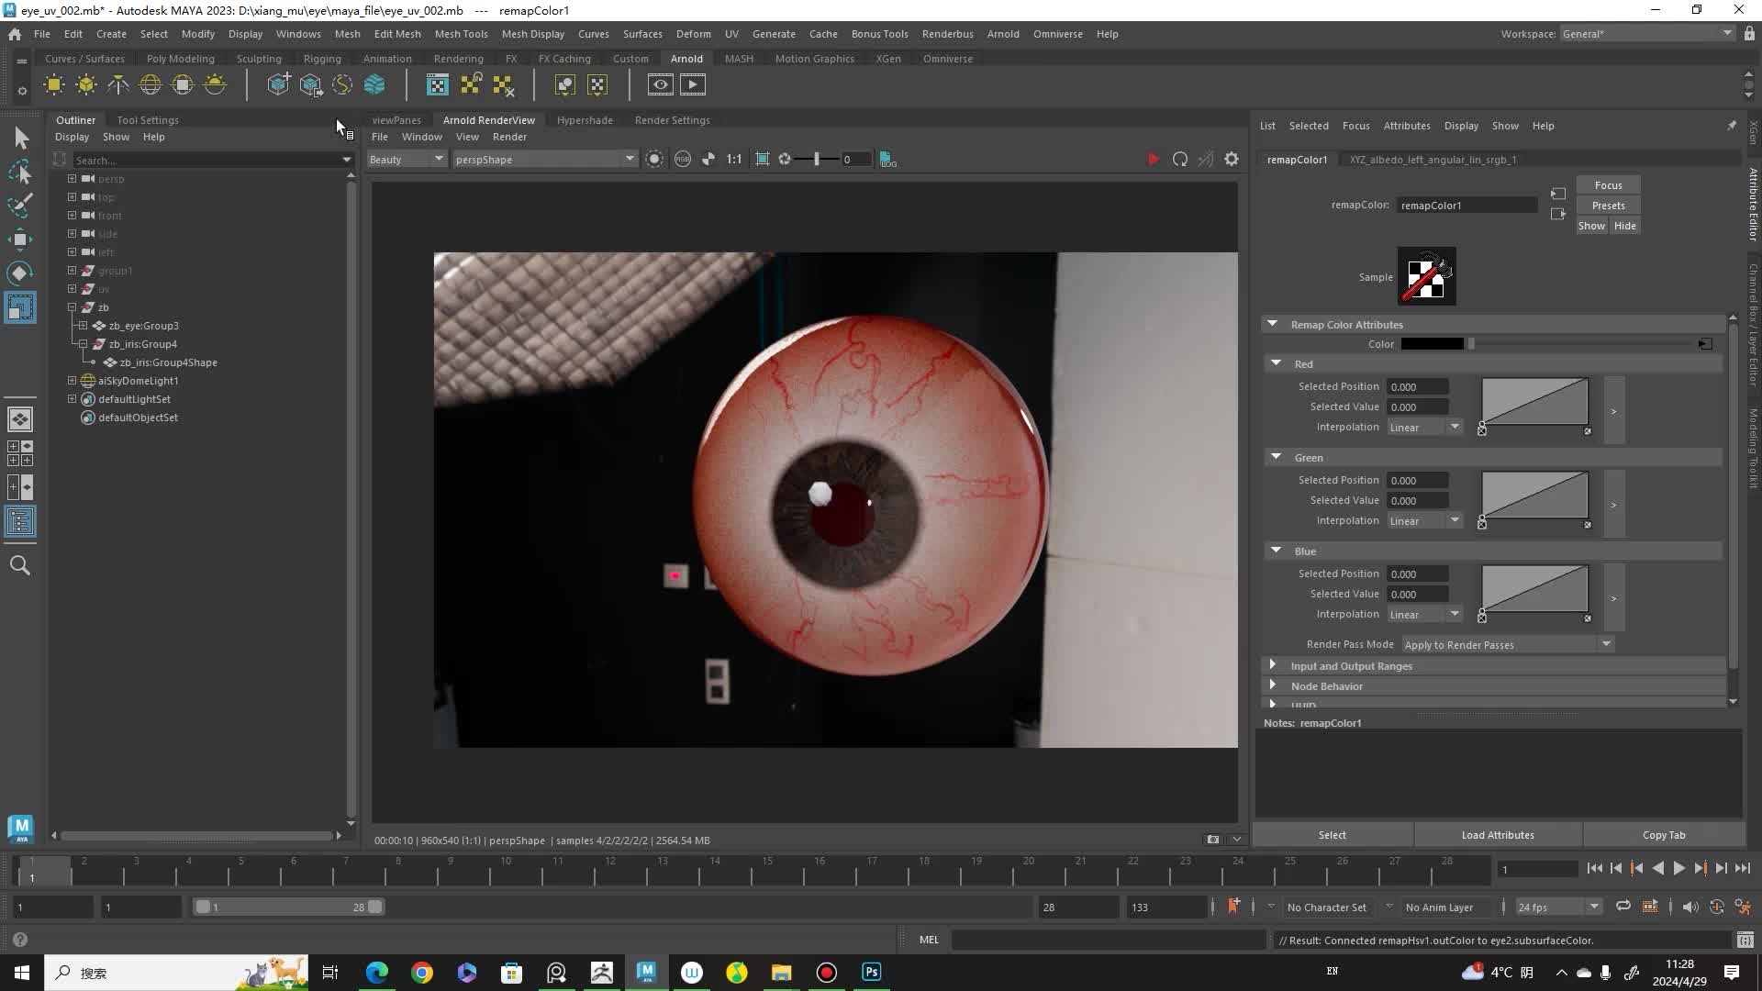This screenshot has height=991, width=1762.
Task: Open the Render Pass Mode dropdown
Action: [1508, 644]
